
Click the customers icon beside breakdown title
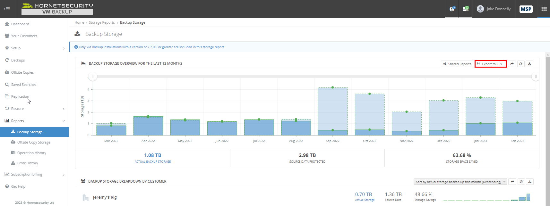tap(83, 181)
